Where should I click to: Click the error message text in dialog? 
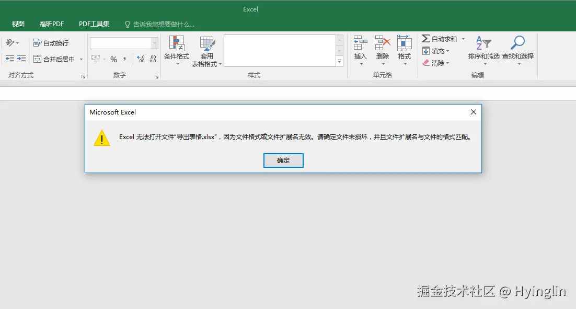295,136
